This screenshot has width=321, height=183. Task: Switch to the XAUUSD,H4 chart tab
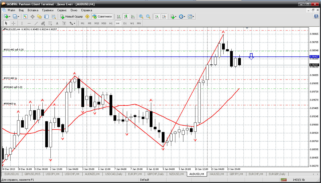point(217,174)
